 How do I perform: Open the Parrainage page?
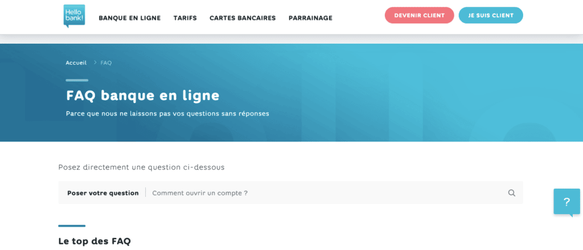(310, 18)
